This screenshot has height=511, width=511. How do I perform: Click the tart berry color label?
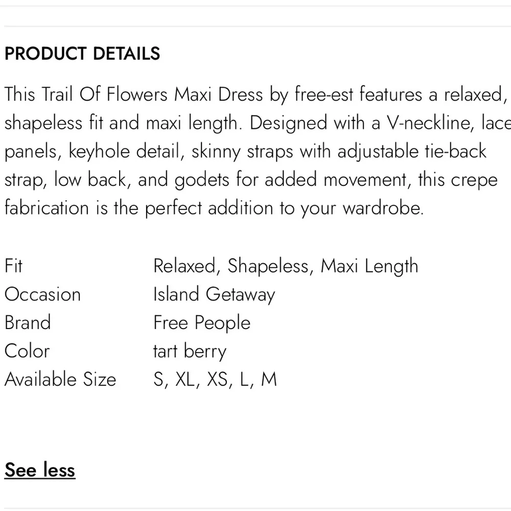point(190,351)
